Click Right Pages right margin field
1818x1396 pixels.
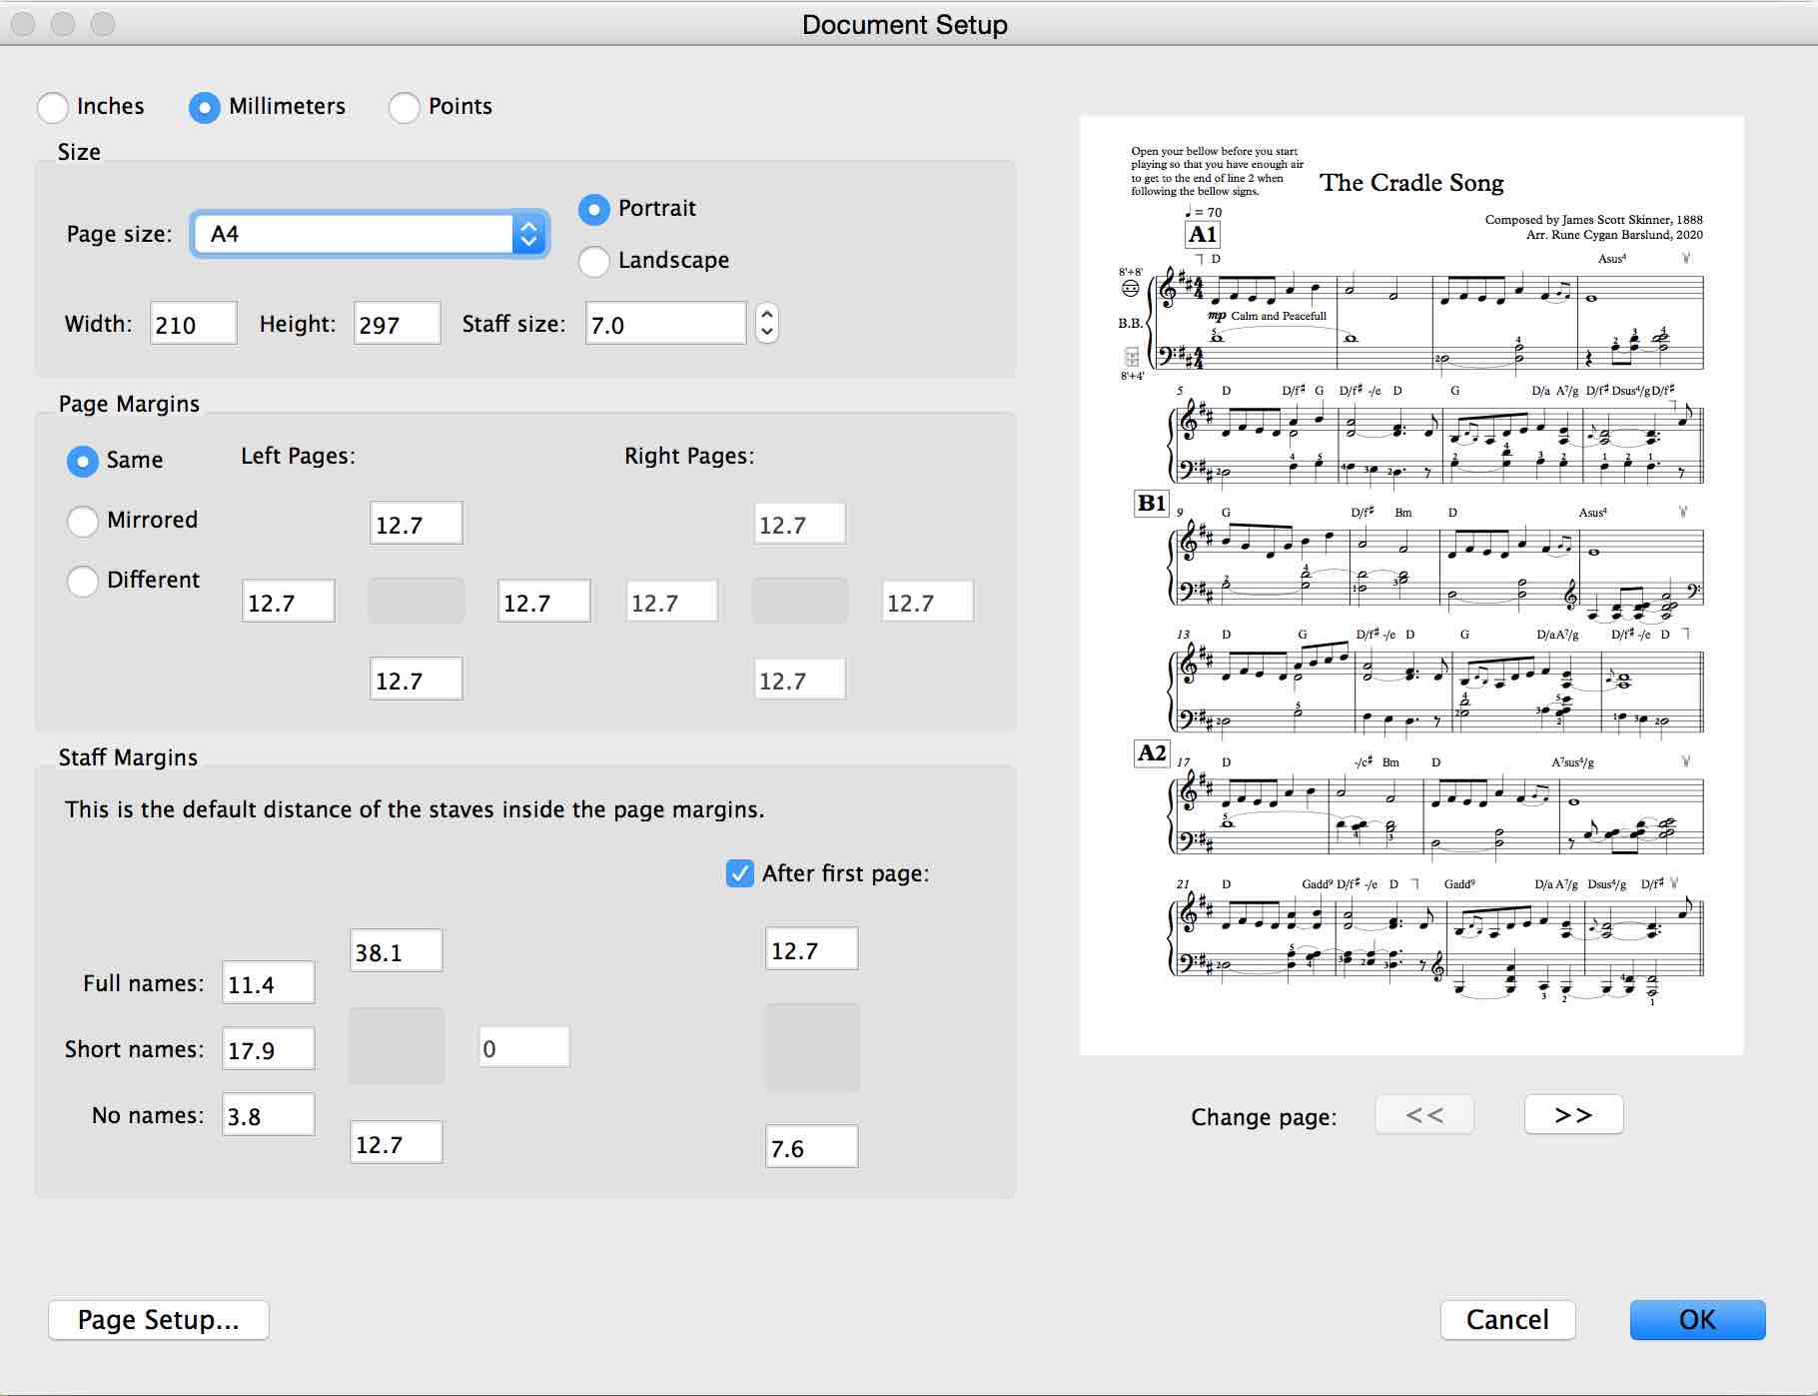point(928,601)
